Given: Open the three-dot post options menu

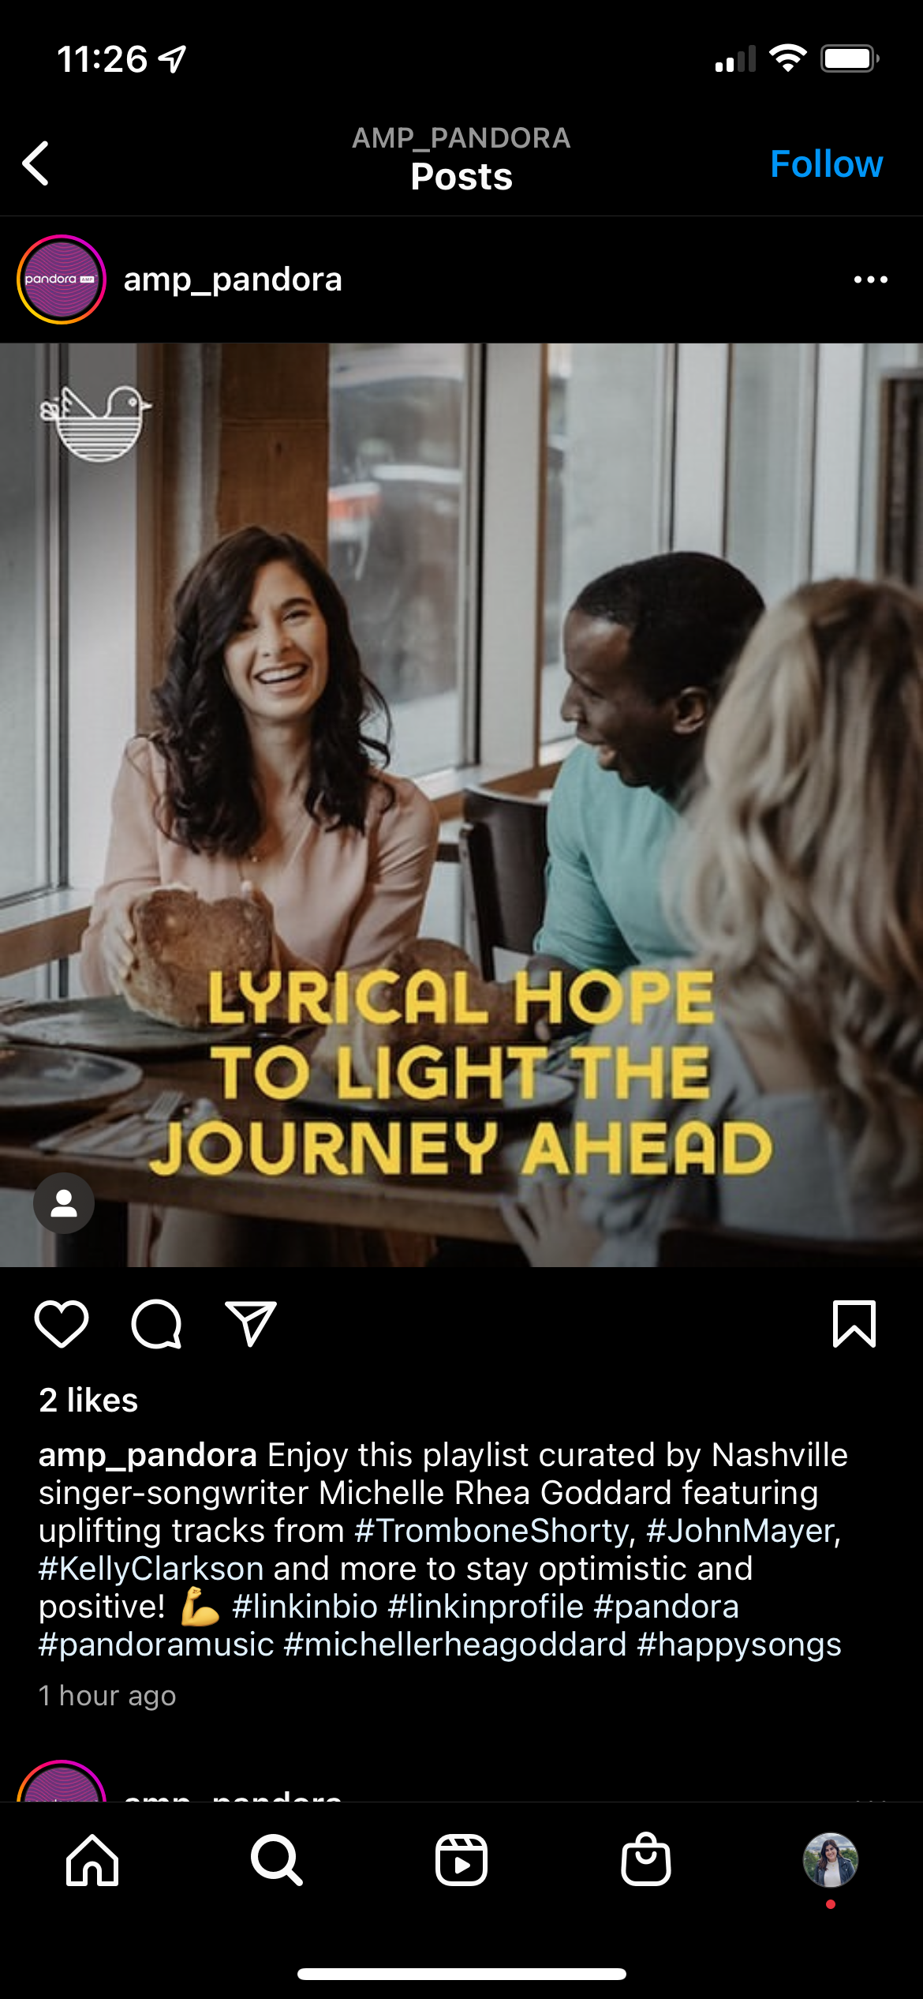Looking at the screenshot, I should (x=871, y=279).
